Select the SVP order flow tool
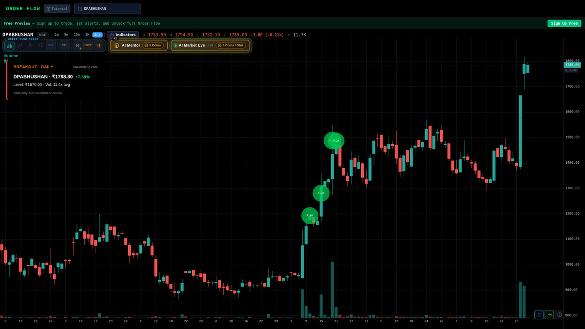 point(51,45)
